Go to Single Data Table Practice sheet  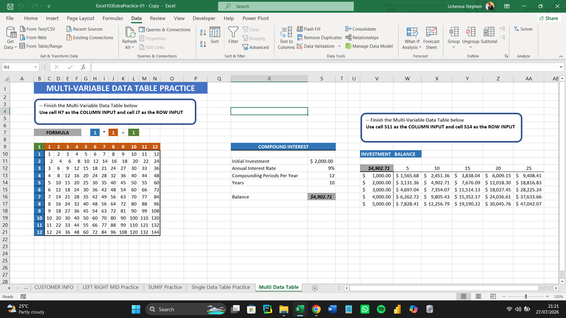pyautogui.click(x=221, y=287)
